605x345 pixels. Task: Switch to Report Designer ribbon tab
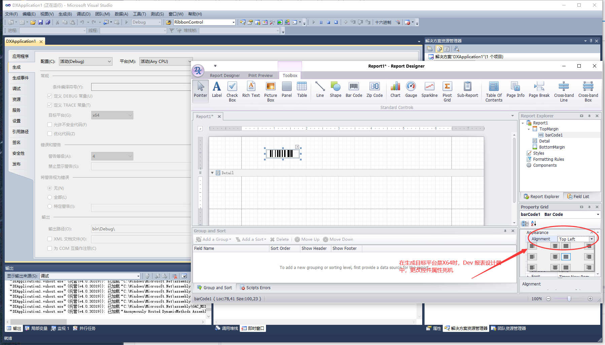click(x=225, y=75)
